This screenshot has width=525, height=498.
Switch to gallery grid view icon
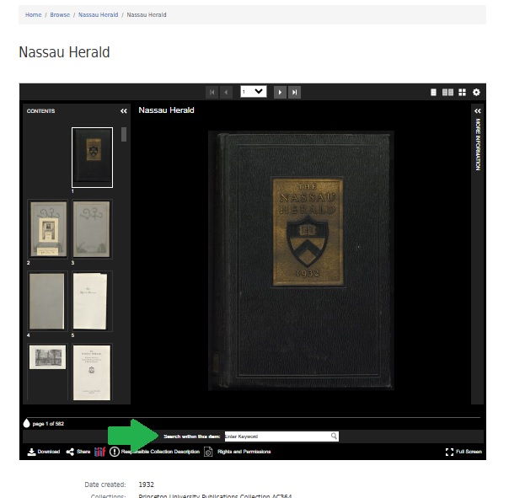462,92
